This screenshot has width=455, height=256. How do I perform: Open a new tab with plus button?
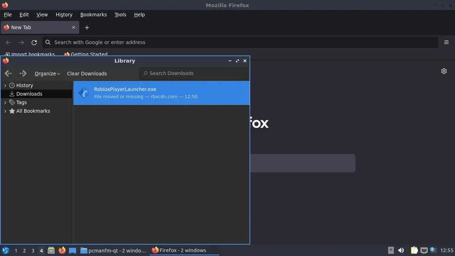pos(87,27)
